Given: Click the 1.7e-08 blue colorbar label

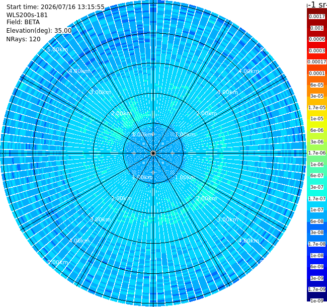Looking at the screenshot, I should (317, 244).
